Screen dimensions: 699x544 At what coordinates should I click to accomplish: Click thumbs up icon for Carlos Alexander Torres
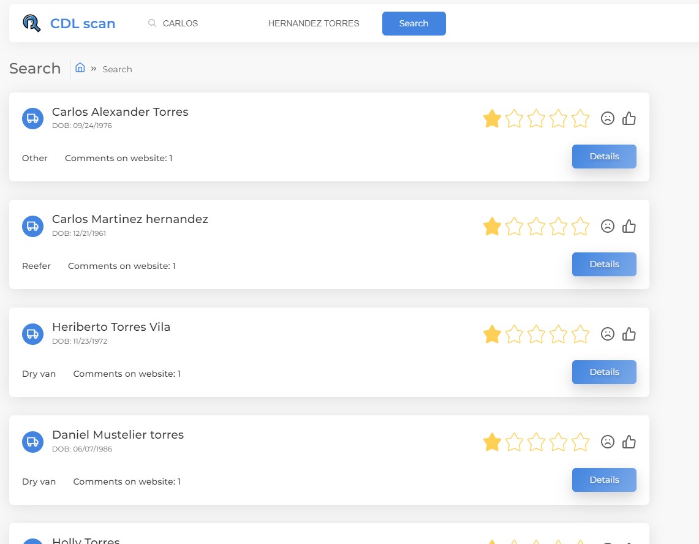point(629,118)
